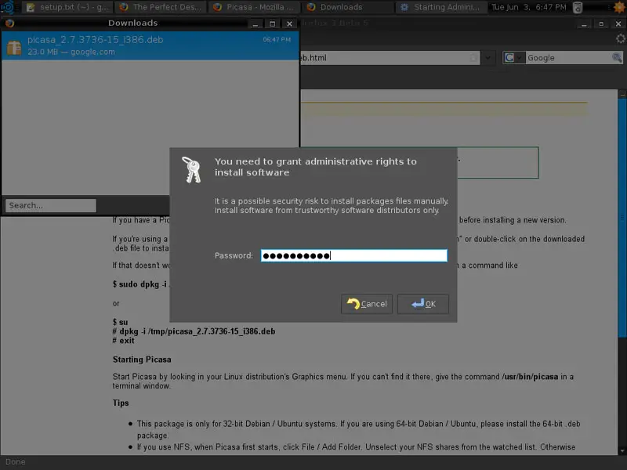627x470 pixels.
Task: Switch to the setup.txt gedit taskbar window
Action: point(69,7)
